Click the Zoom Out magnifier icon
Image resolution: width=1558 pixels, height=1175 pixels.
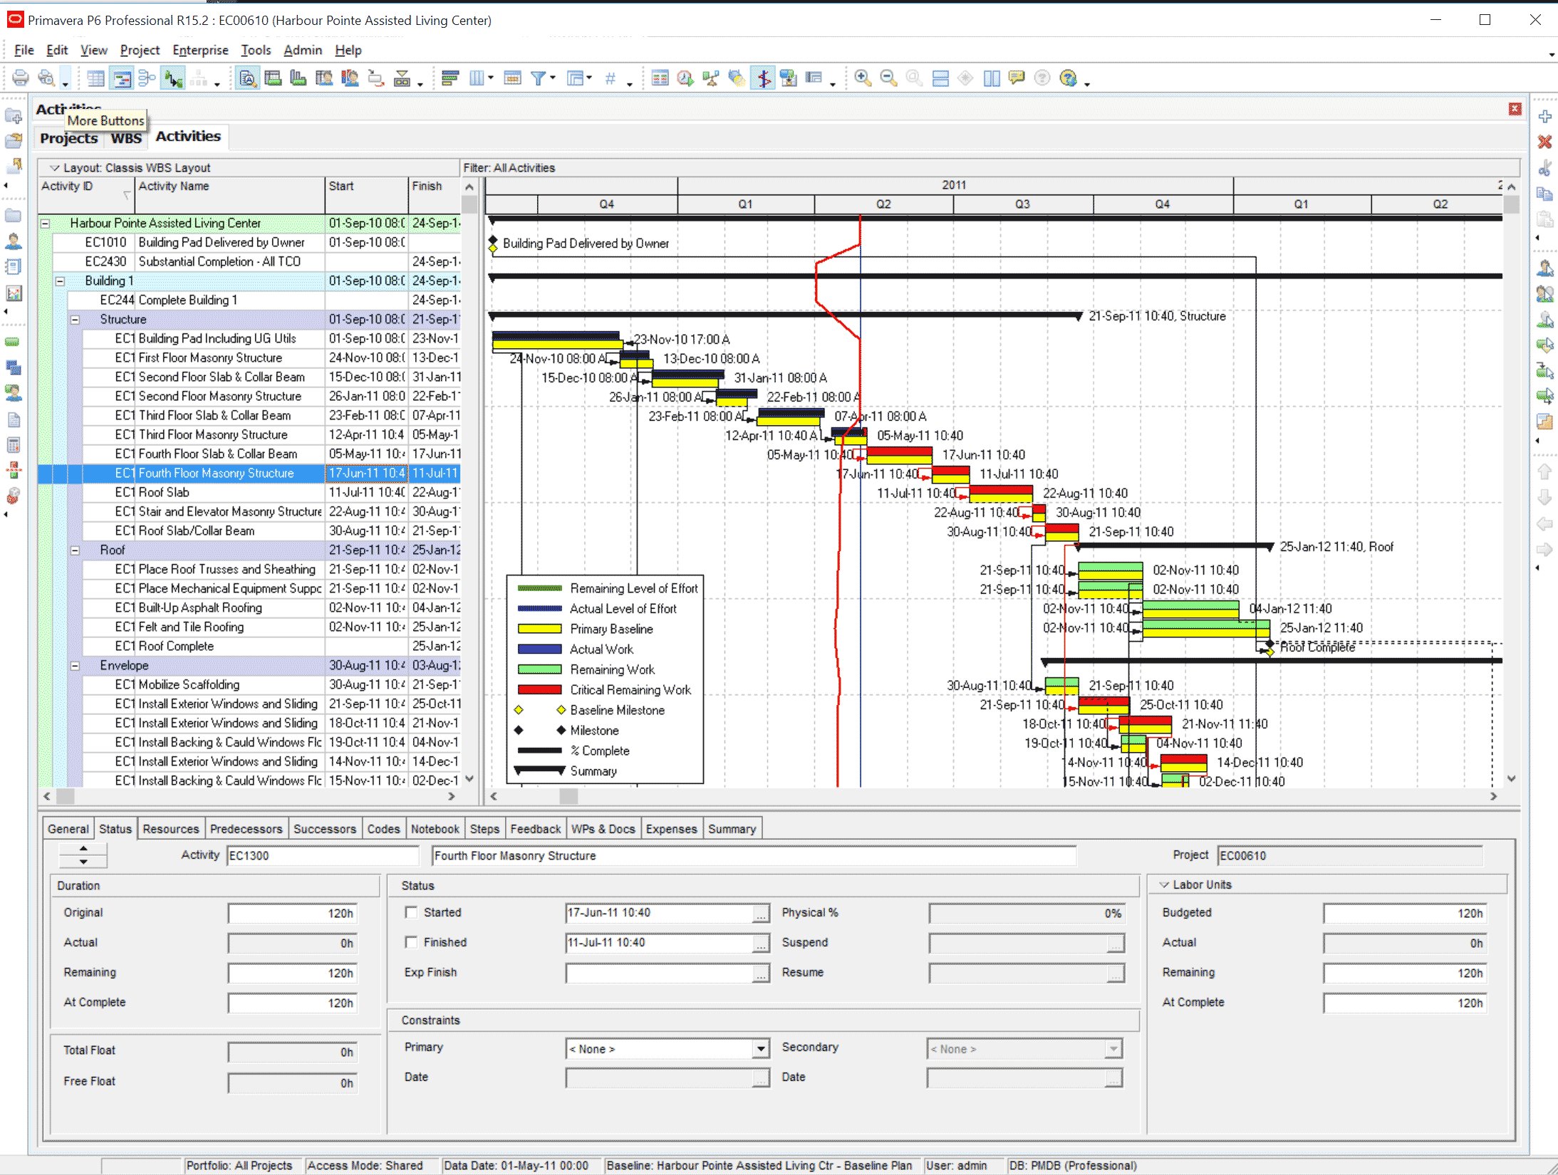click(888, 78)
